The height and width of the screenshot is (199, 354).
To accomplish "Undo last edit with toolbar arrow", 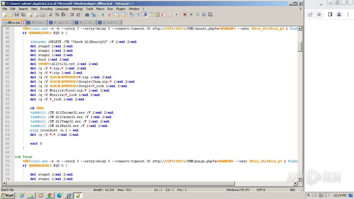I will [x=72, y=15].
